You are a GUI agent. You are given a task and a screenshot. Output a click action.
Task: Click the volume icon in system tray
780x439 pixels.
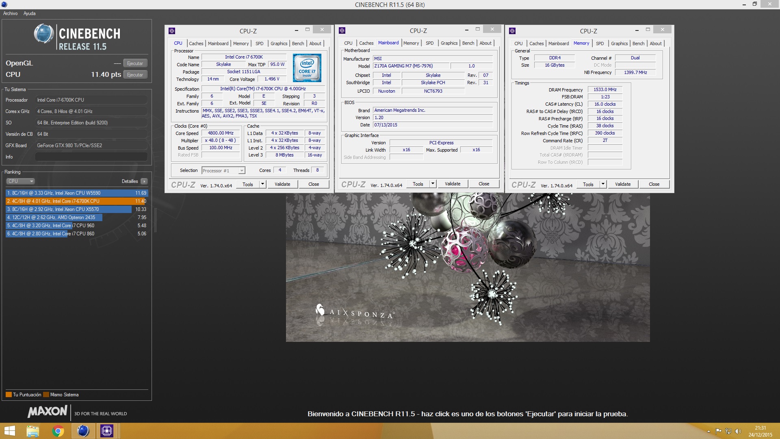(738, 431)
